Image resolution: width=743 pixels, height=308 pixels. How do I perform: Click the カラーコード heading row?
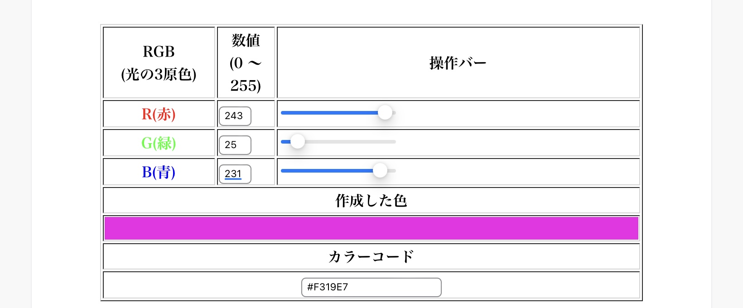[371, 256]
